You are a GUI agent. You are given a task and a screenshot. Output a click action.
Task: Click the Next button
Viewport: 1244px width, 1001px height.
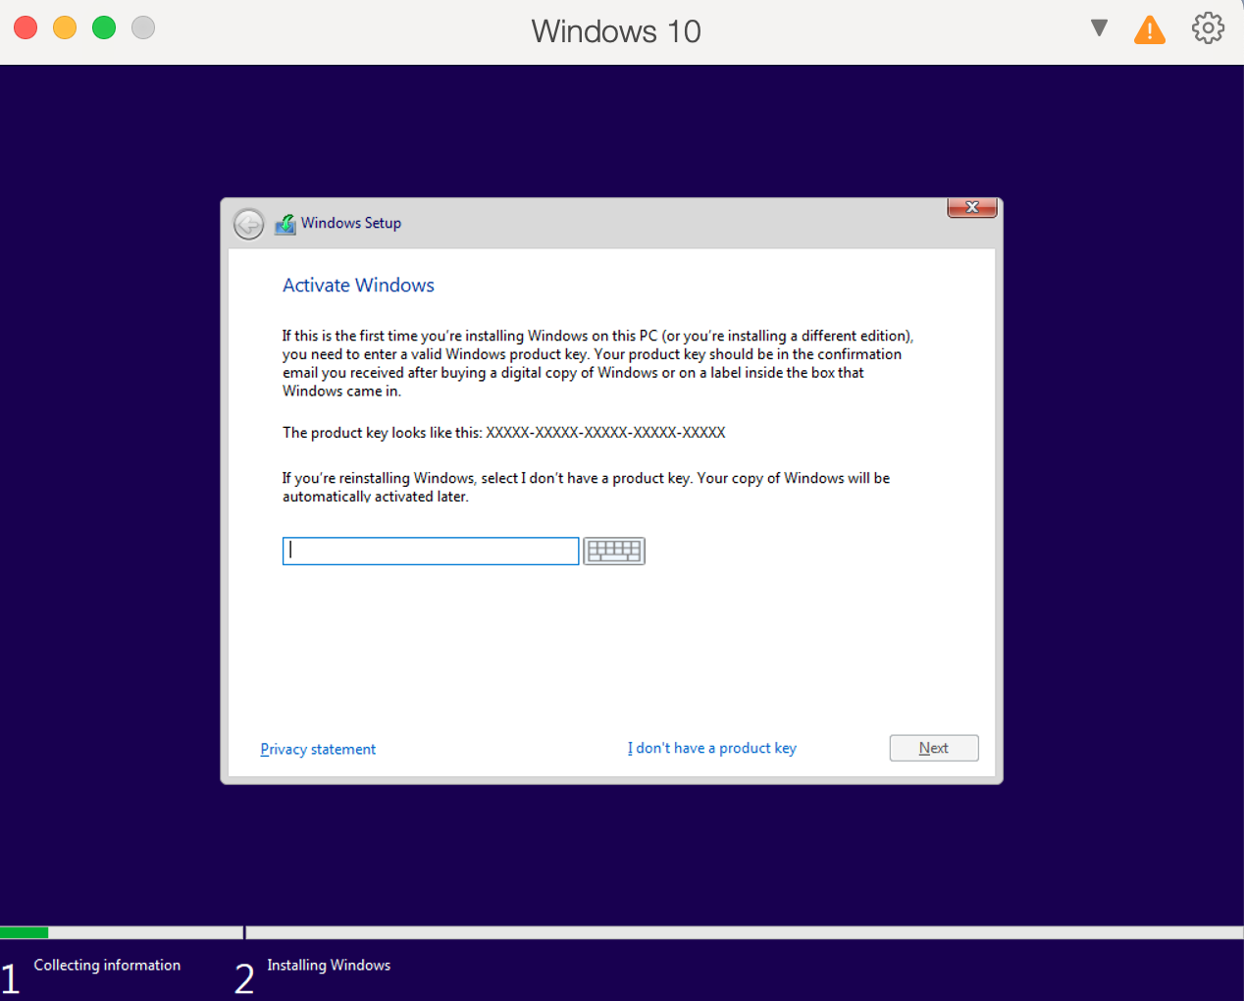click(933, 748)
